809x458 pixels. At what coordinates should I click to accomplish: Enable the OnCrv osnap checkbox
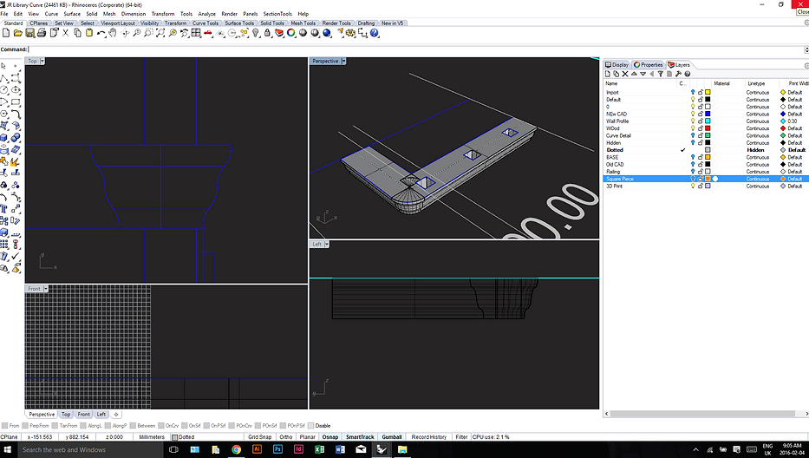pyautogui.click(x=161, y=426)
